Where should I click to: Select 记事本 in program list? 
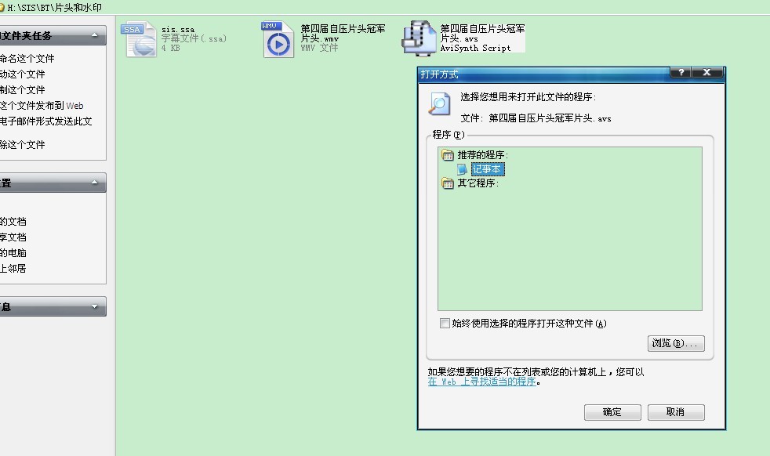pos(487,169)
